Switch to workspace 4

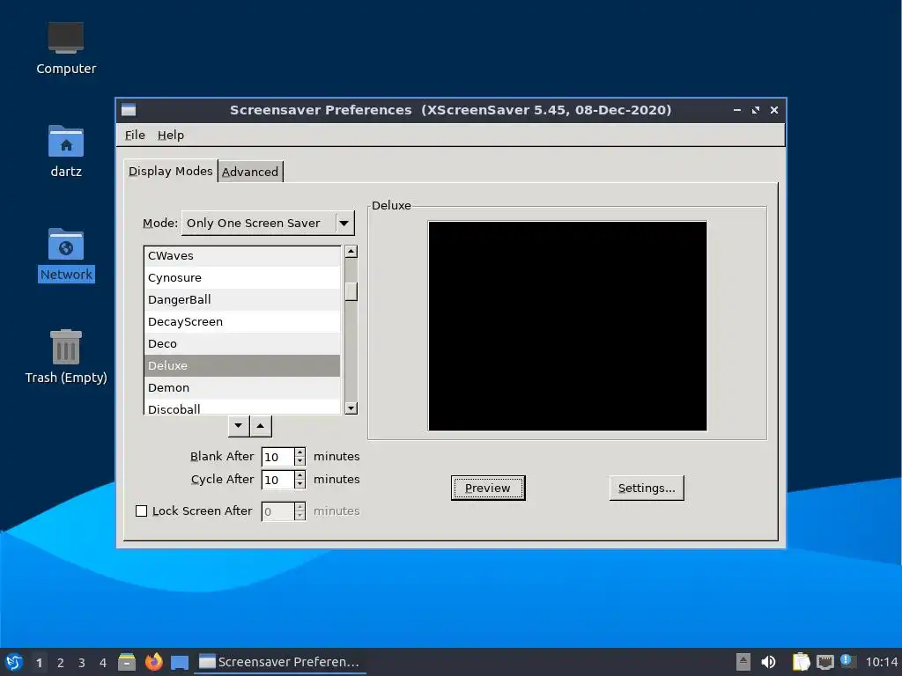pyautogui.click(x=103, y=663)
